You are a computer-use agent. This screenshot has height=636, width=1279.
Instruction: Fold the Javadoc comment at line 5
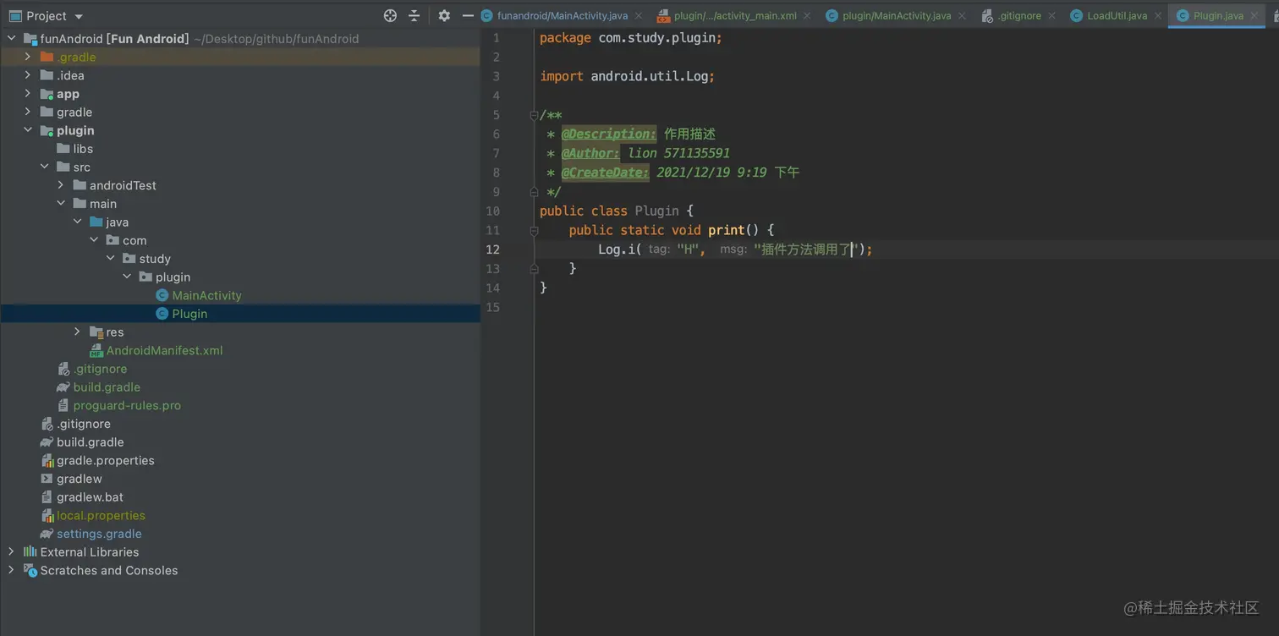[x=534, y=115]
